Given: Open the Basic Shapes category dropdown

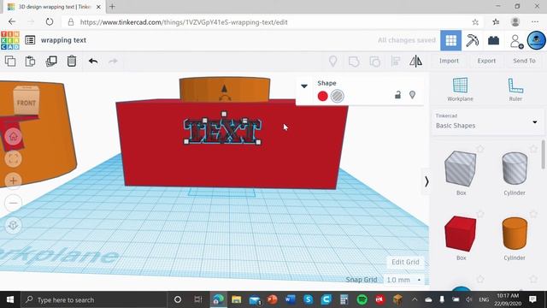Looking at the screenshot, I should 487,121.
